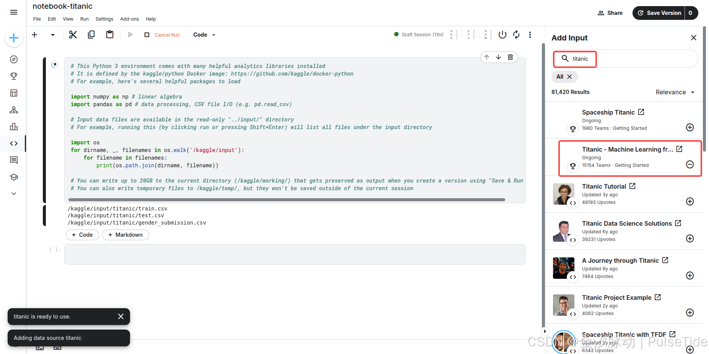Open the hamburger navigation menu
Screen dimensions: 709x354
point(14,12)
